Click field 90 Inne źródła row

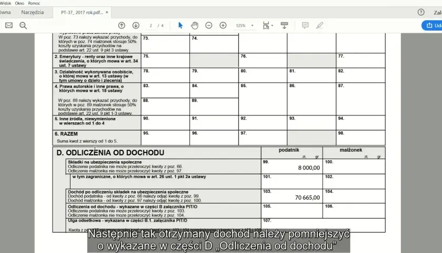click(165, 122)
